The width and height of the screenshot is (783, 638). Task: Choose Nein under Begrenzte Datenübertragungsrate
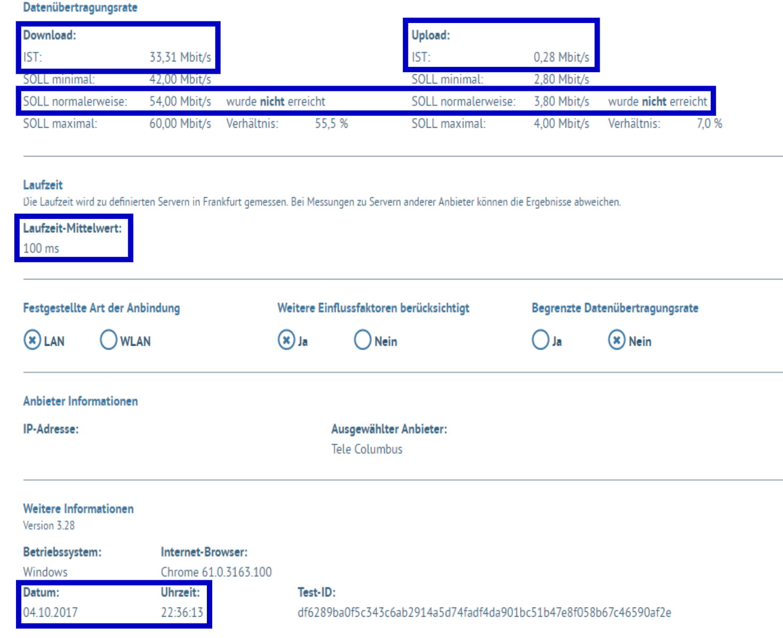(x=617, y=340)
